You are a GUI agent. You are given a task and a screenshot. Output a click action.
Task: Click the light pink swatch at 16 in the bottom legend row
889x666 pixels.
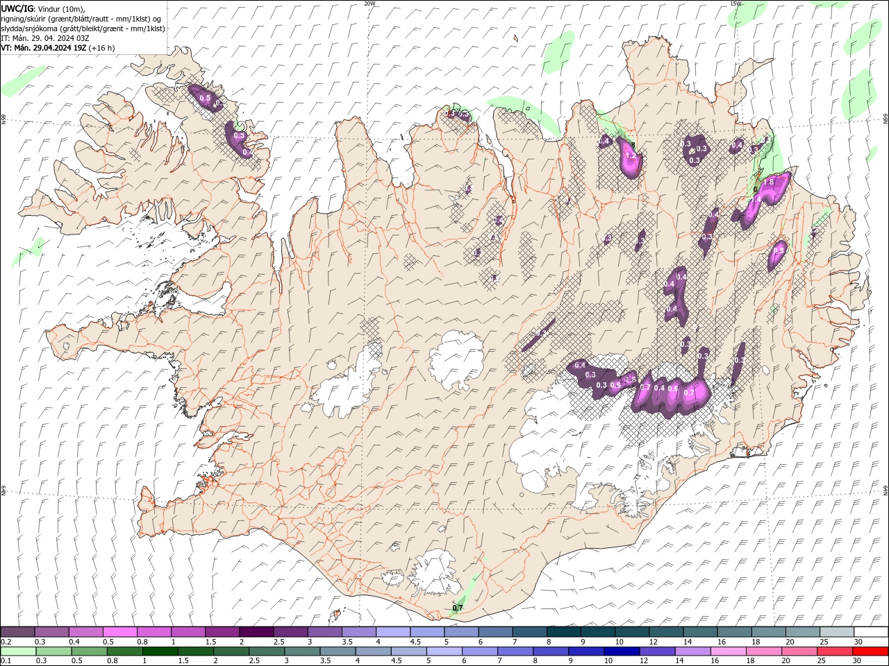729,651
